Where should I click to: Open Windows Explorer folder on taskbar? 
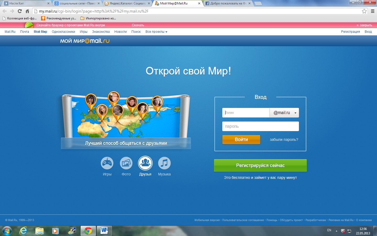[40, 231]
